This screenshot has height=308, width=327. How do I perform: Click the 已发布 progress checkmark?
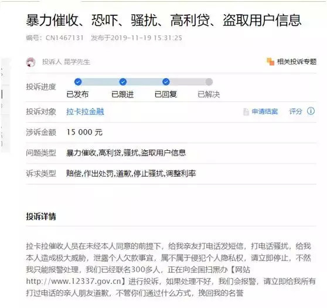tap(78, 82)
